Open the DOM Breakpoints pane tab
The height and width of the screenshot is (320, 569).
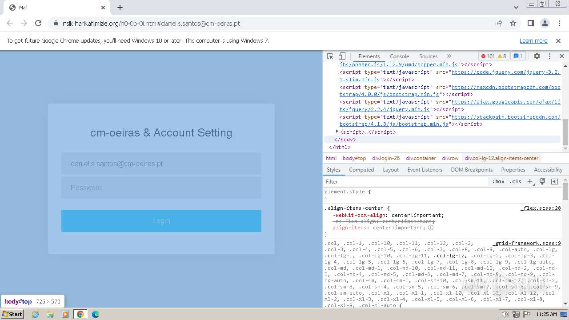472,170
